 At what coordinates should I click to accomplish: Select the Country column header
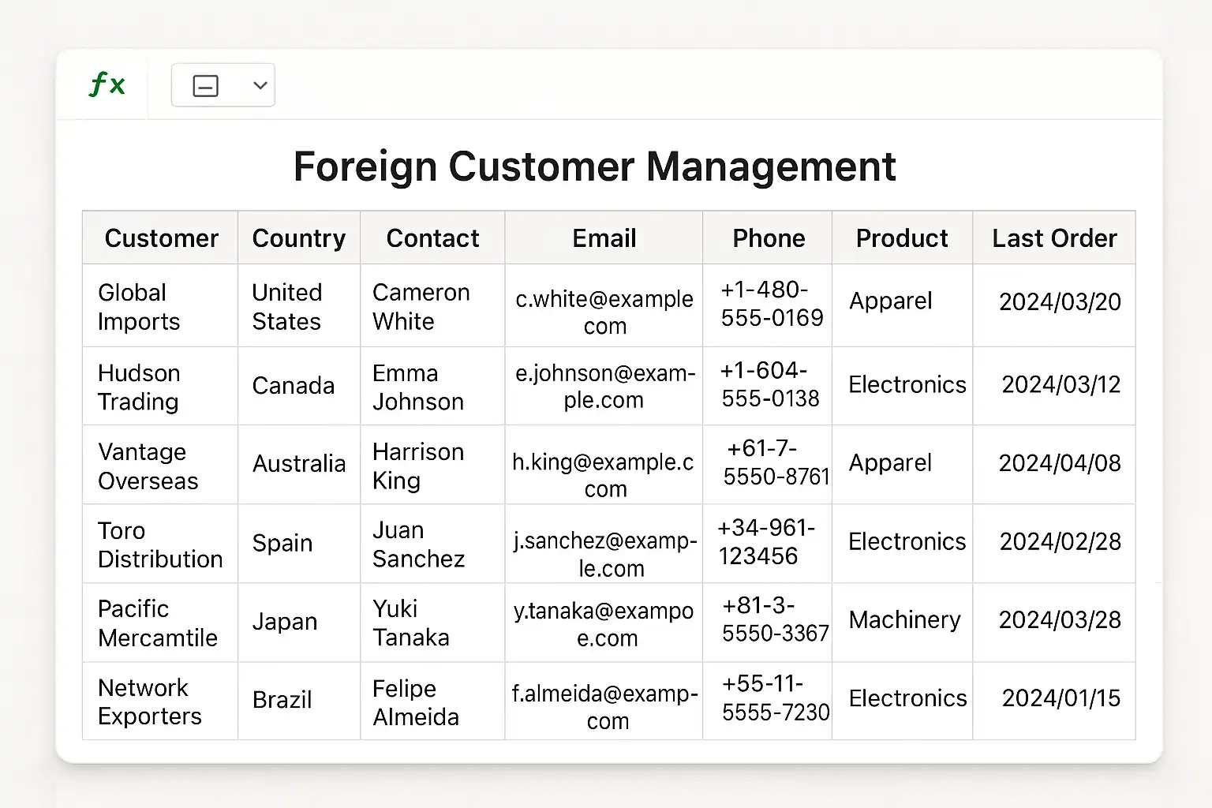(x=298, y=238)
